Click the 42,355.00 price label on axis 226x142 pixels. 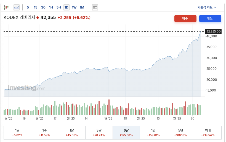(x=214, y=32)
